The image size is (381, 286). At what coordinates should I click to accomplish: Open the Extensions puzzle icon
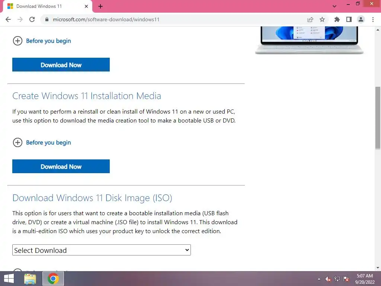tap(337, 19)
